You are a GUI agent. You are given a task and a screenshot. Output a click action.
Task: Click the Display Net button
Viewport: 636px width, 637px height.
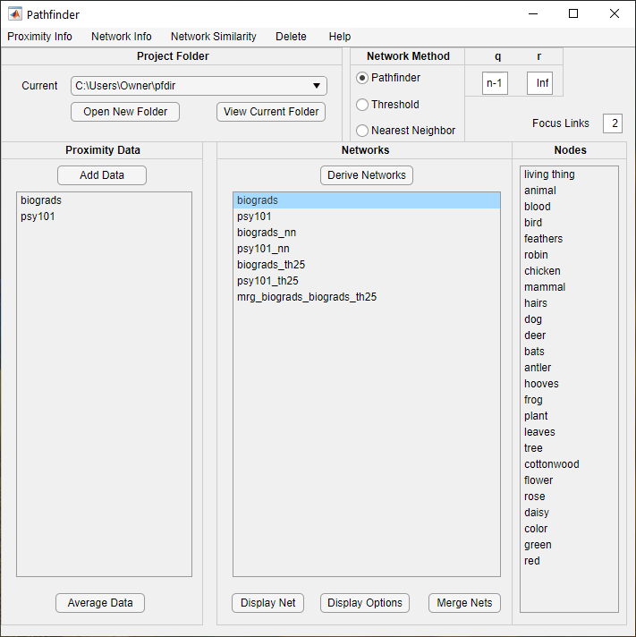click(268, 603)
